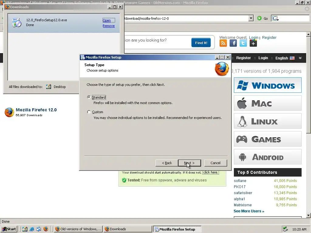Click Show Desktop quick launch icon
311x233 pixels.
click(25, 229)
